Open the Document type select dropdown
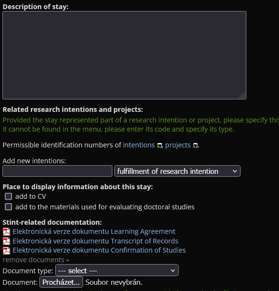 (117, 270)
